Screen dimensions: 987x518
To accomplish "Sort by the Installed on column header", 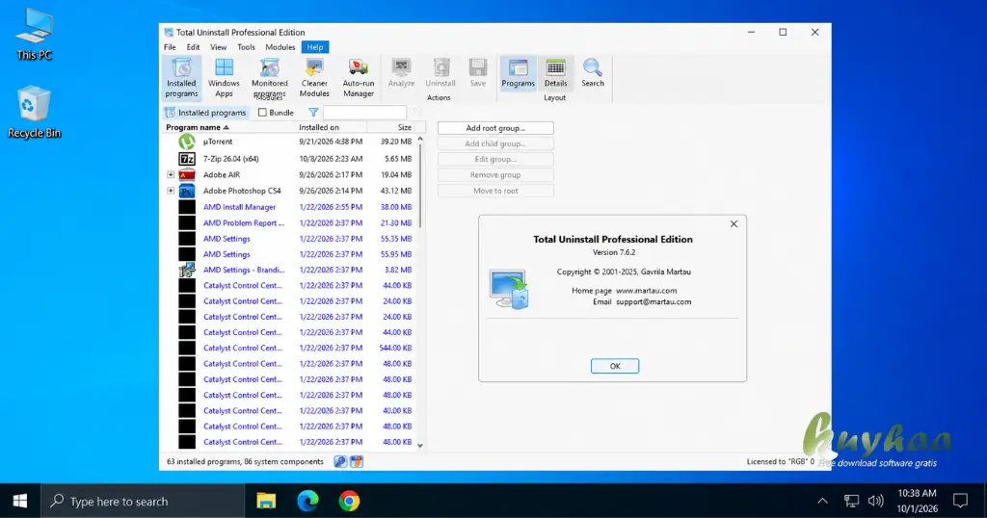I will click(318, 128).
